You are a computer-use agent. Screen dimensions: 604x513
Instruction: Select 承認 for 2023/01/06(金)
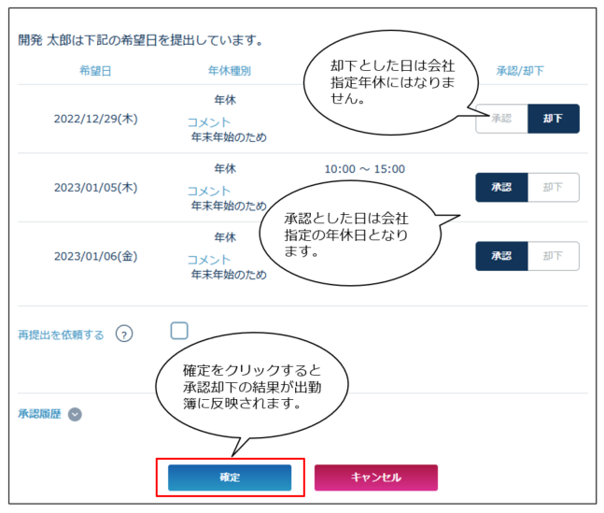502,255
